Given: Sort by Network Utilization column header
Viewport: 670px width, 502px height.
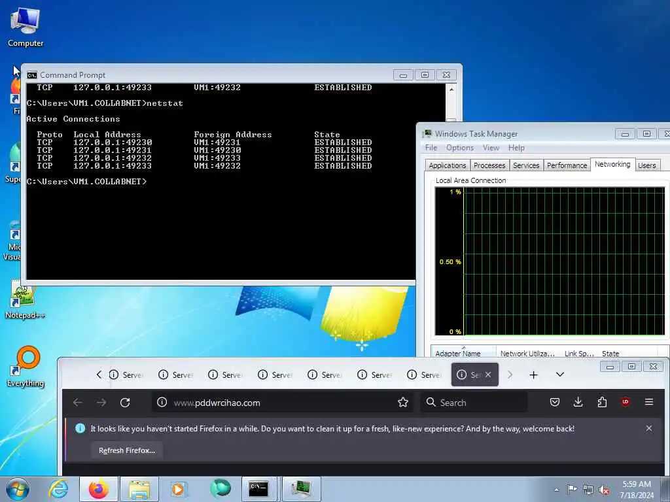Looking at the screenshot, I should (x=528, y=352).
